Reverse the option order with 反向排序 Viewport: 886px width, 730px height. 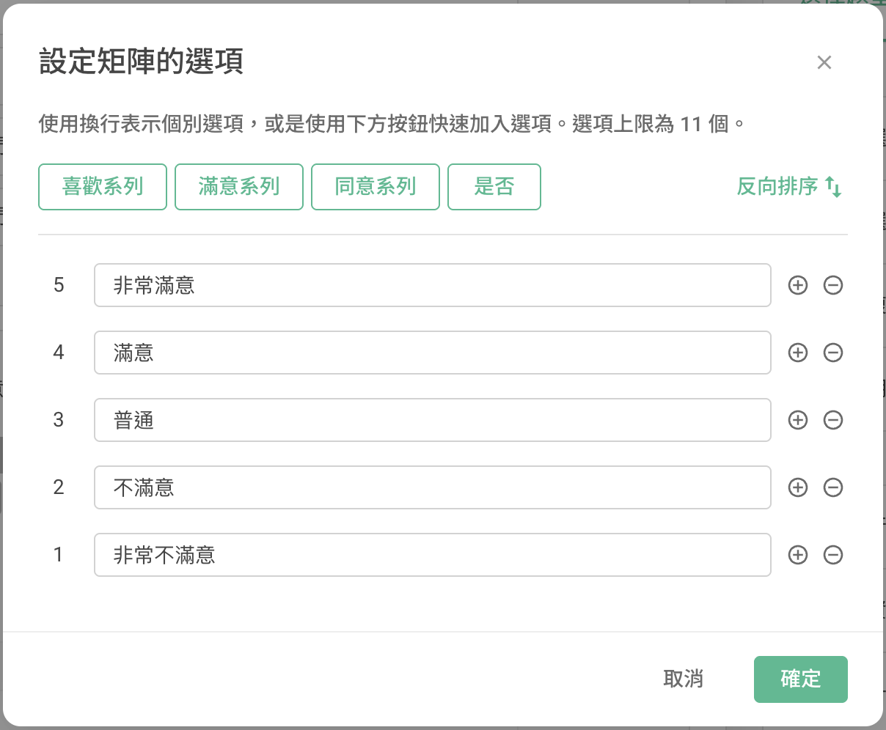[x=788, y=188]
